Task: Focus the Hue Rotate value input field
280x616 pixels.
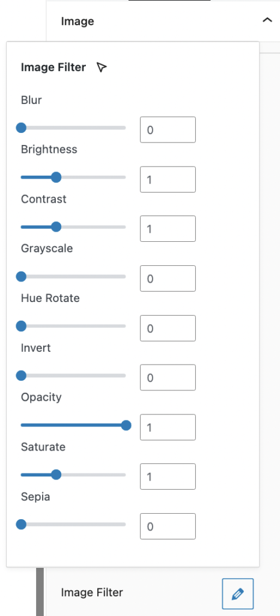Action: click(x=168, y=328)
